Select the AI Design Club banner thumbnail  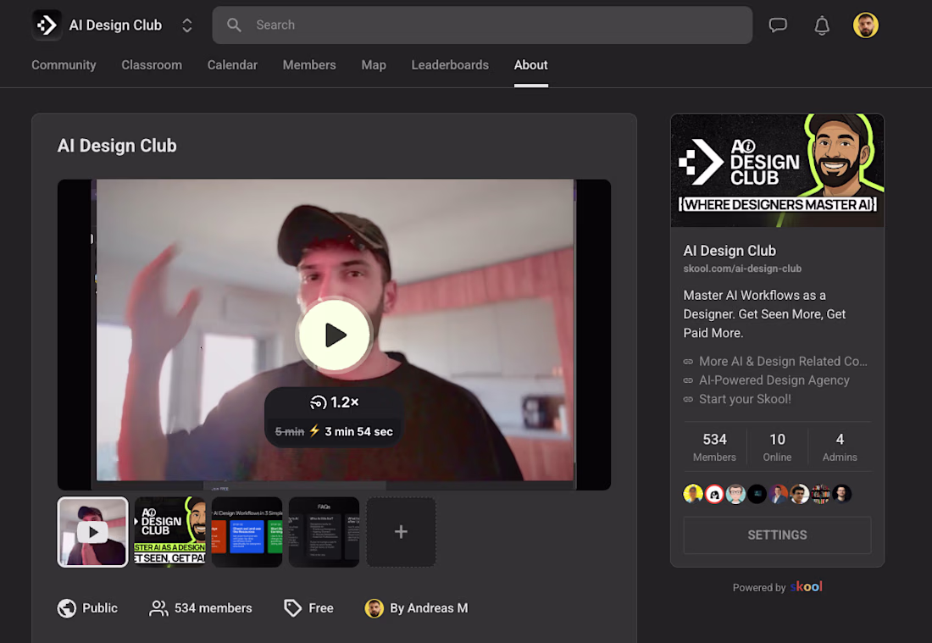[170, 532]
